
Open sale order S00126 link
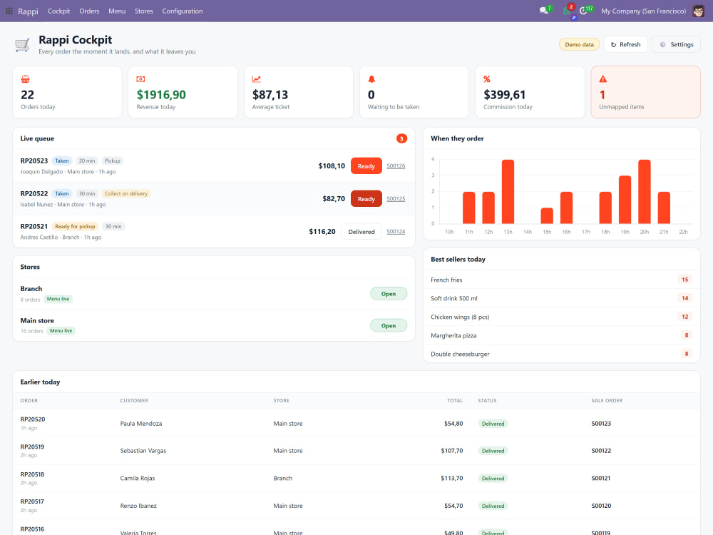pyautogui.click(x=396, y=166)
